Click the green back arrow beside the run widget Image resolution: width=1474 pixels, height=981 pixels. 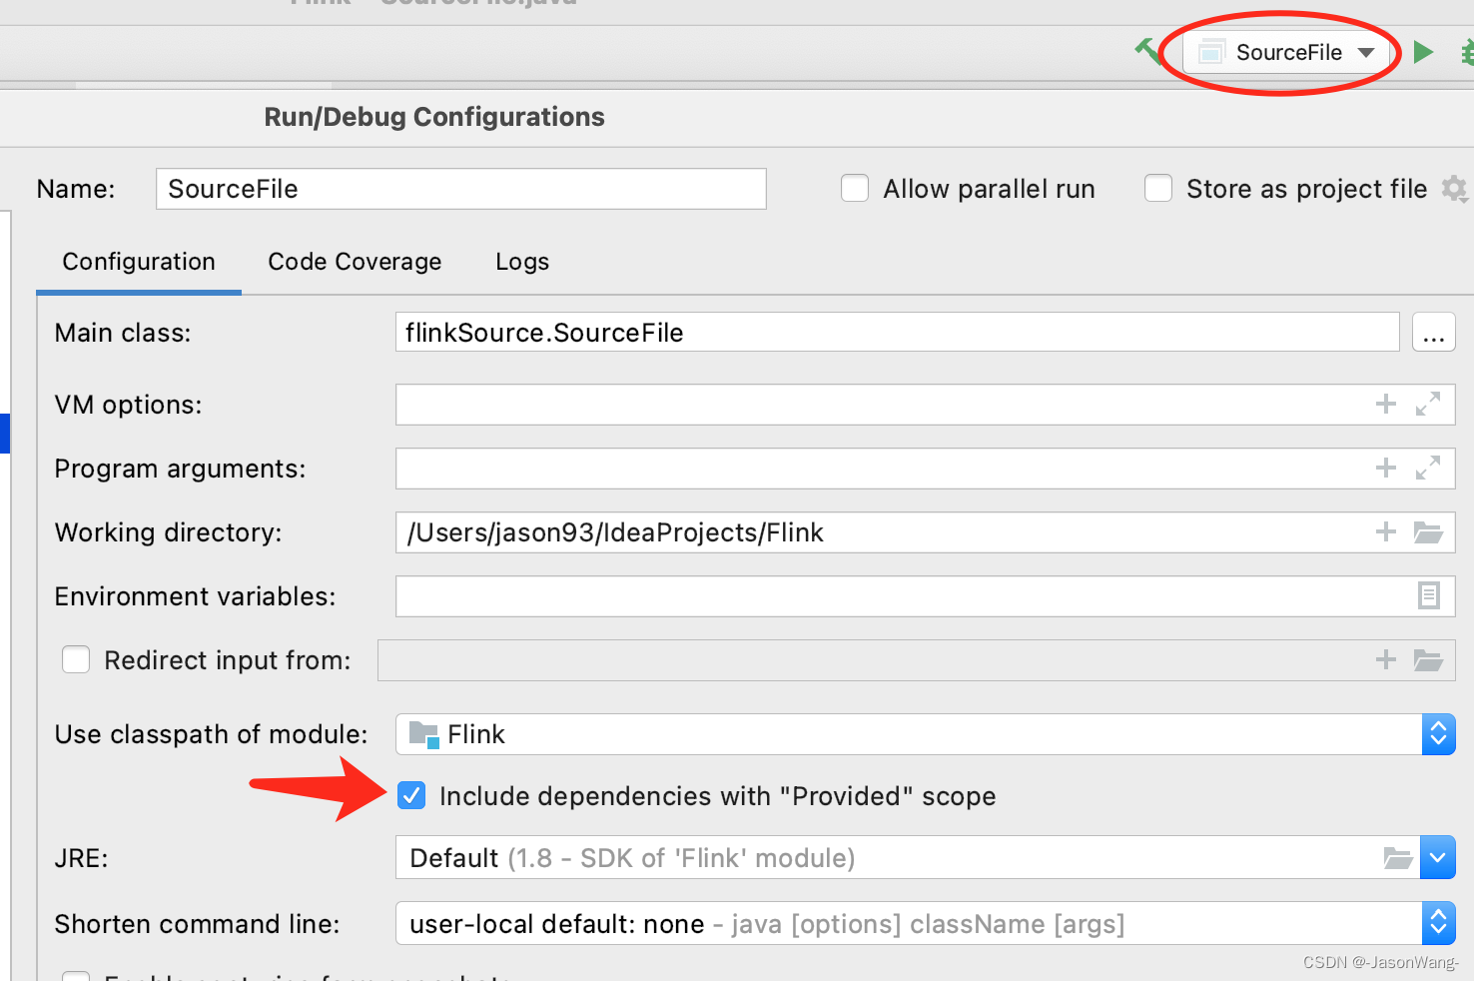tap(1148, 52)
